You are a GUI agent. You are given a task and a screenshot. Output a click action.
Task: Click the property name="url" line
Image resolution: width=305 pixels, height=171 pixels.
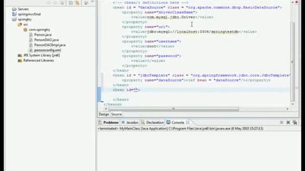146,27
